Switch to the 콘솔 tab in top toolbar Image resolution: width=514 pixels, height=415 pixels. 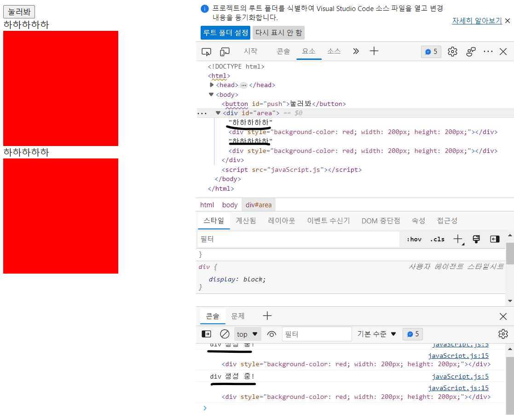point(283,51)
